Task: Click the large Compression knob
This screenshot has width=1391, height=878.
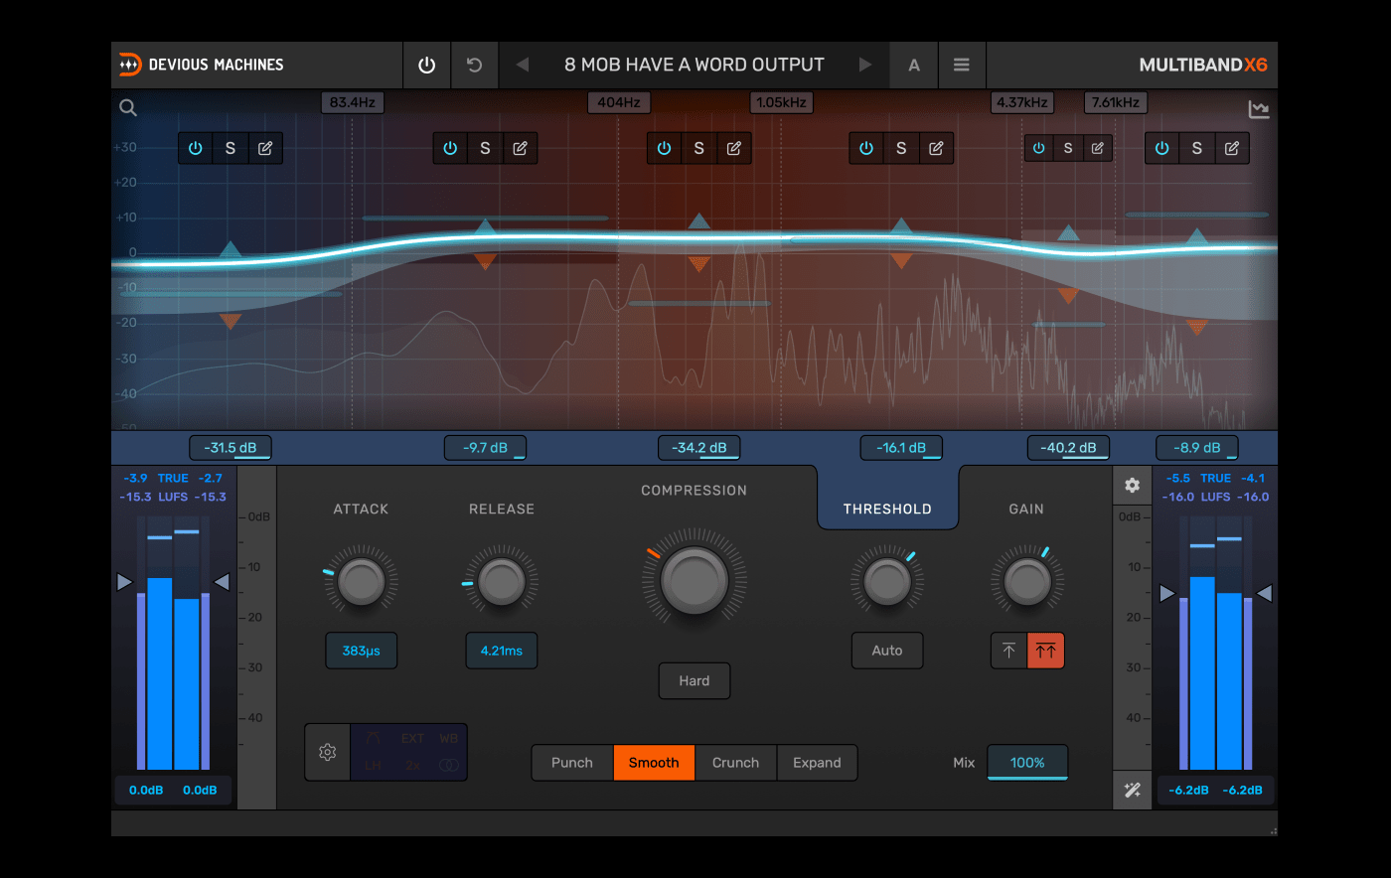Action: point(695,582)
